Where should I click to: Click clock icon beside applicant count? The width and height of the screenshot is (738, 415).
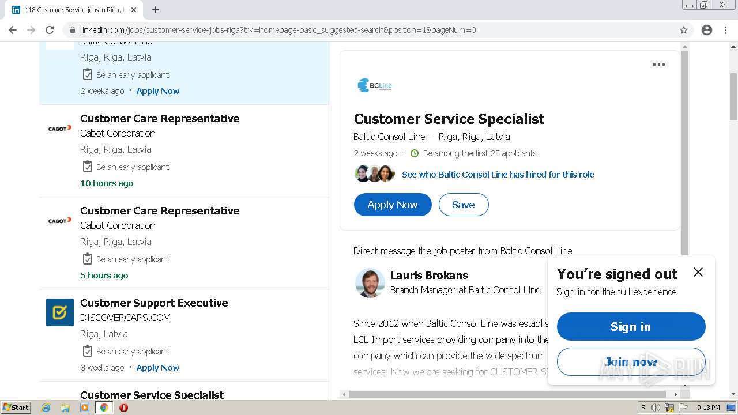(x=414, y=153)
